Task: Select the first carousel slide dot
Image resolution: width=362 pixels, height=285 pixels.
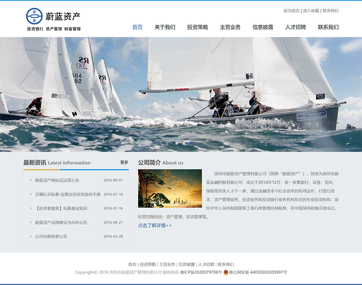Action: pos(177,143)
